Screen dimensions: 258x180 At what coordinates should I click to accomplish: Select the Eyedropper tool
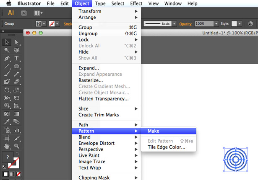pos(7,122)
